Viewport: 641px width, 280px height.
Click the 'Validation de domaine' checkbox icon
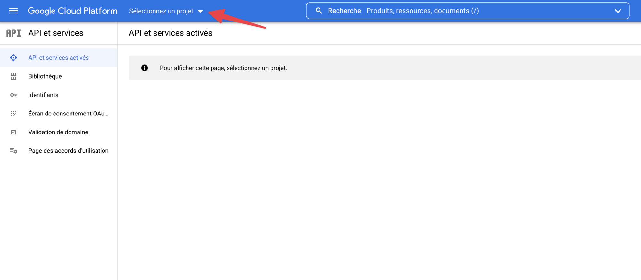[13, 132]
